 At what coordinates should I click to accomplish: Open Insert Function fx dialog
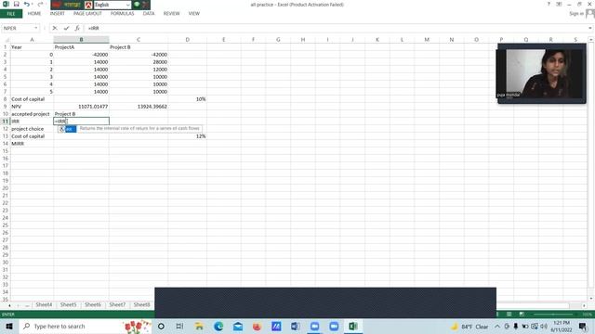click(x=77, y=28)
